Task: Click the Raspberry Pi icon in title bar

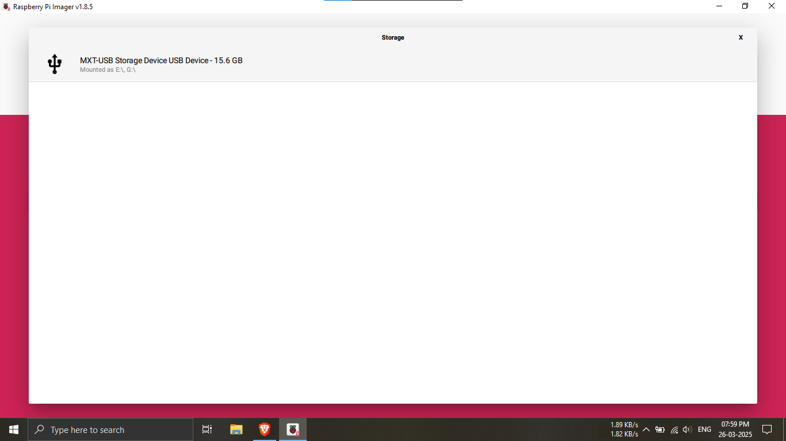Action: click(x=5, y=6)
